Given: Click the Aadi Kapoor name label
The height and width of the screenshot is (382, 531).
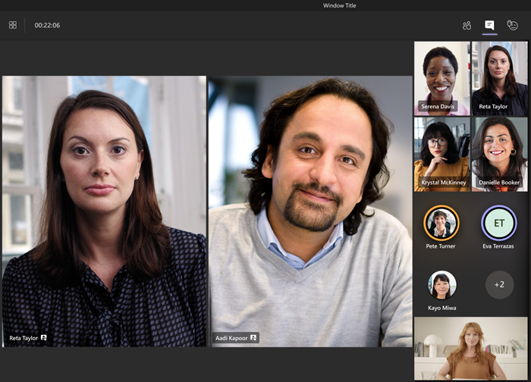Looking at the screenshot, I should point(231,338).
